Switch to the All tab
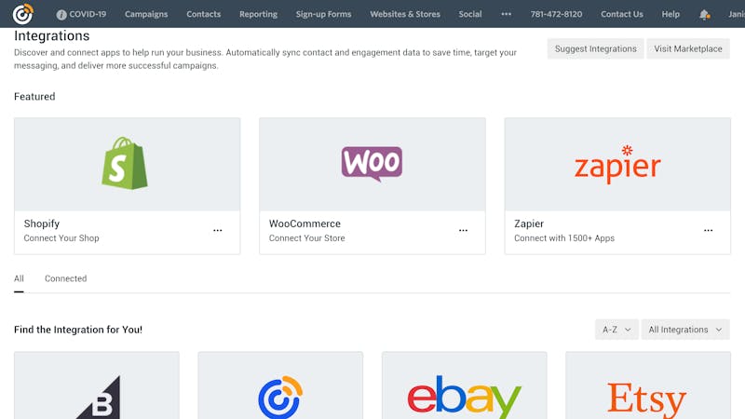 (19, 278)
